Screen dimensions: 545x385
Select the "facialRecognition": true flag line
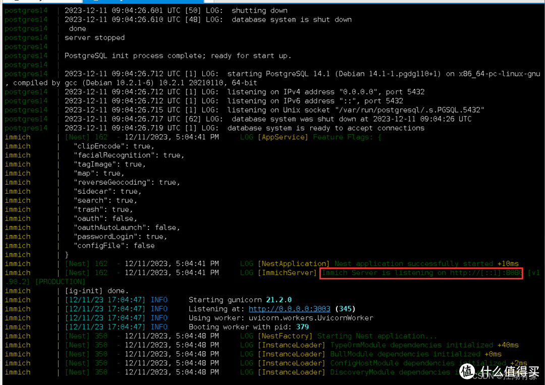pos(129,155)
